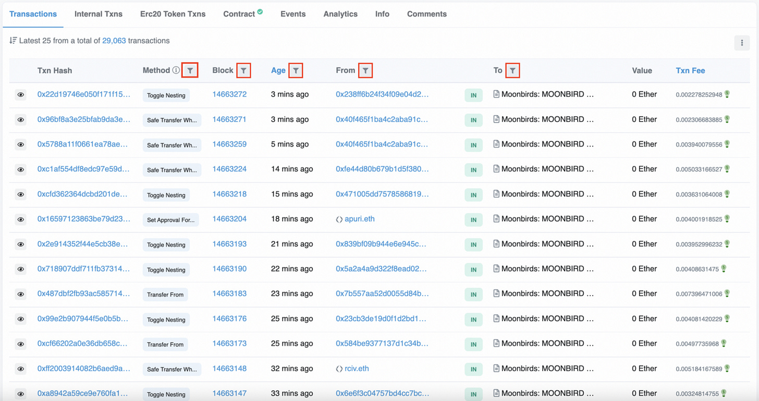Click the eye icon for hash 0x99e2b907944f5e0b5b
This screenshot has width=759, height=401.
pos(21,319)
